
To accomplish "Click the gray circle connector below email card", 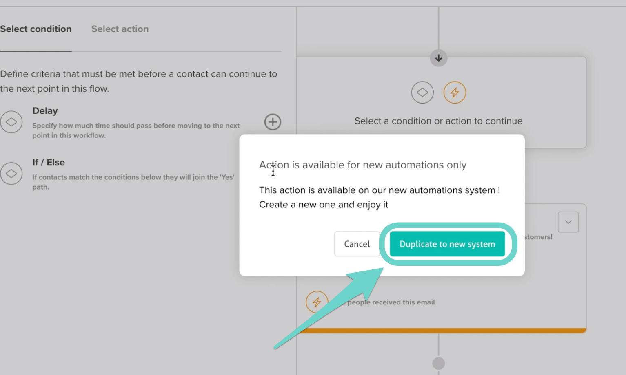I will (439, 363).
